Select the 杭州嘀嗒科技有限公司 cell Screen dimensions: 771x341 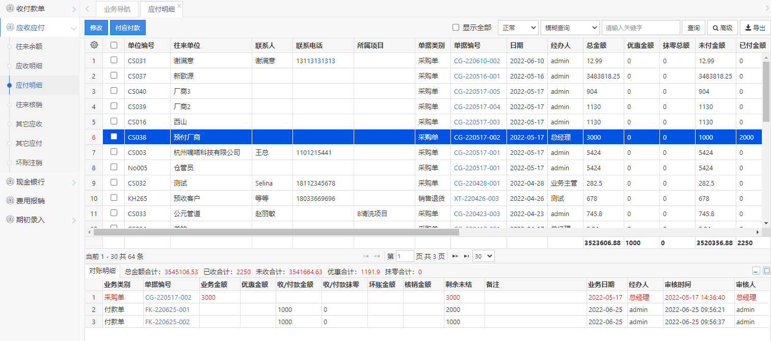211,152
